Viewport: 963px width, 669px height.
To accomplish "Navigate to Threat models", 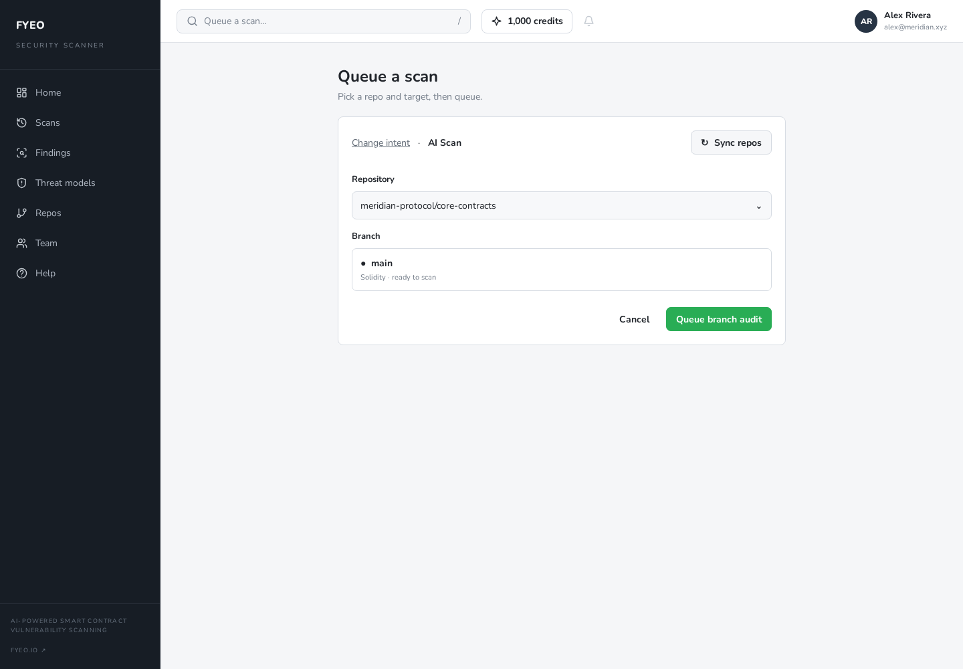I will [x=80, y=183].
